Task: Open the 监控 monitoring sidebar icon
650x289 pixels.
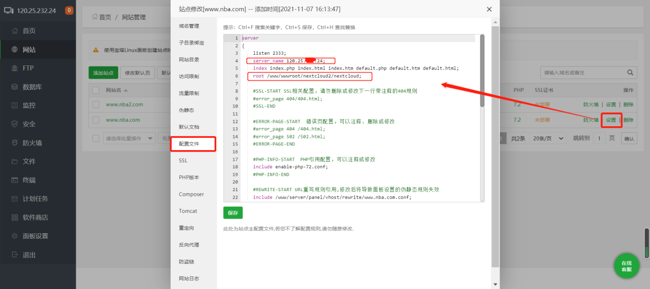Action: pos(15,105)
